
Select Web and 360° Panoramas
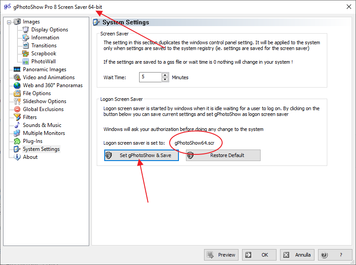[53, 85]
